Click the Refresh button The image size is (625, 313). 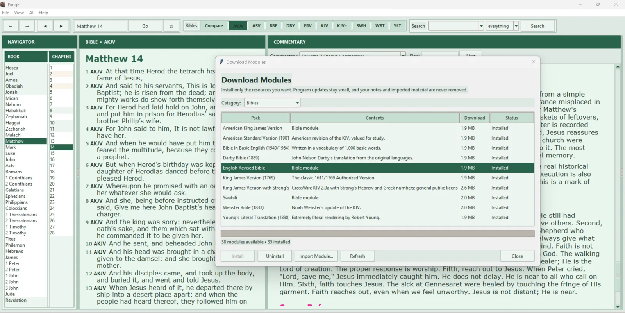pyautogui.click(x=357, y=256)
